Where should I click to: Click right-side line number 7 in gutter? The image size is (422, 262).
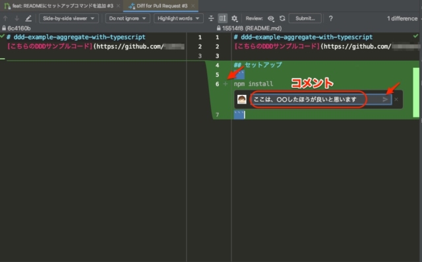pyautogui.click(x=217, y=115)
